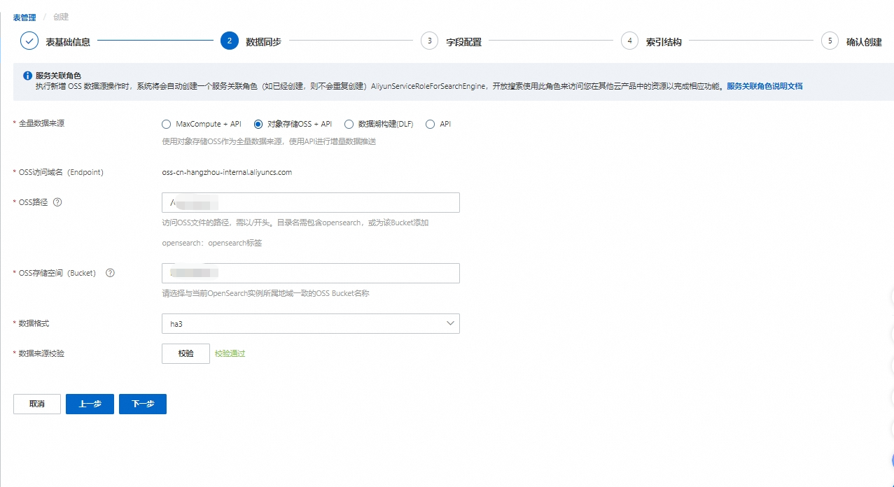Open the 服务关联角色说明文档 link

[764, 86]
